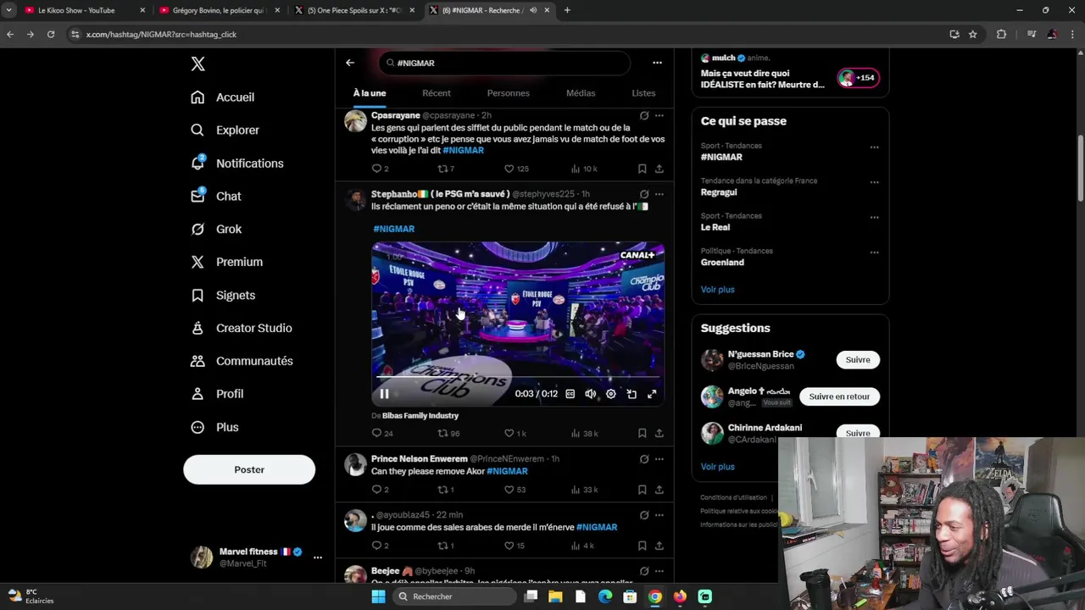Toggle video captions
This screenshot has width=1085, height=610.
pos(570,394)
